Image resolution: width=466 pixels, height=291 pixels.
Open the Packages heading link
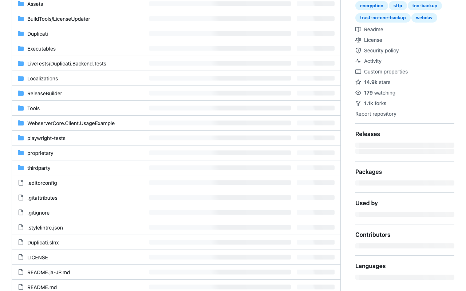tap(368, 172)
